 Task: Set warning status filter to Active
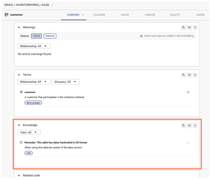(x=37, y=36)
